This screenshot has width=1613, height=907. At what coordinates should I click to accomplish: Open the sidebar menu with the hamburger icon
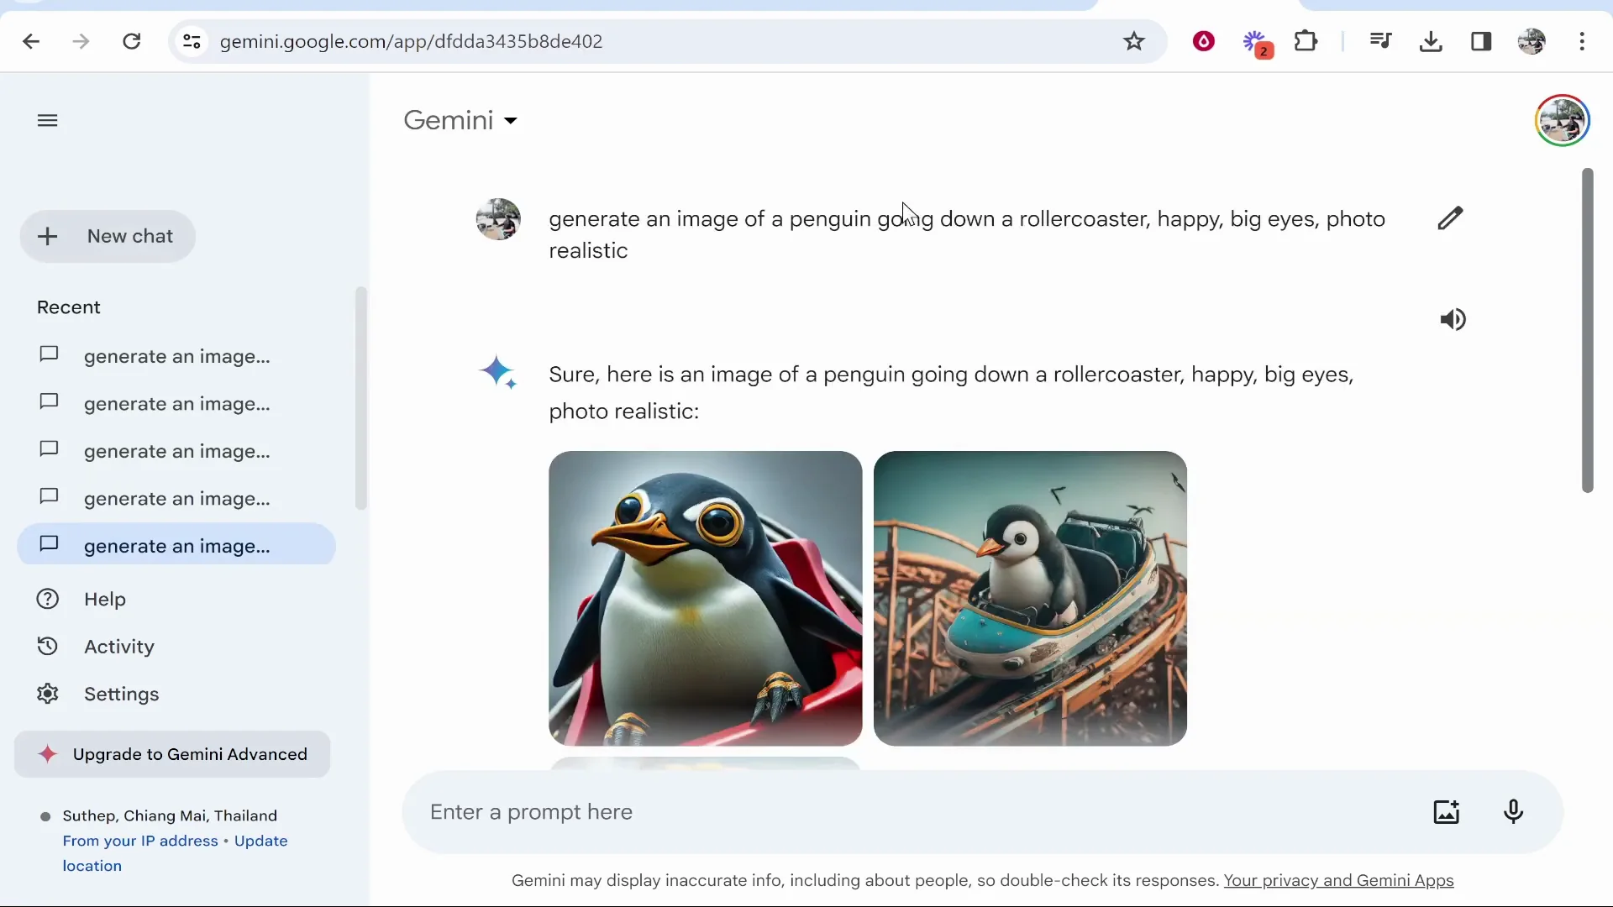pos(47,120)
